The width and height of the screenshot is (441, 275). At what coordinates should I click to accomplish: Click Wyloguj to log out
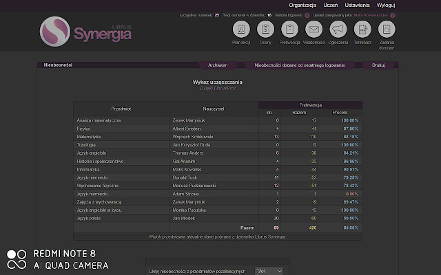386,5
